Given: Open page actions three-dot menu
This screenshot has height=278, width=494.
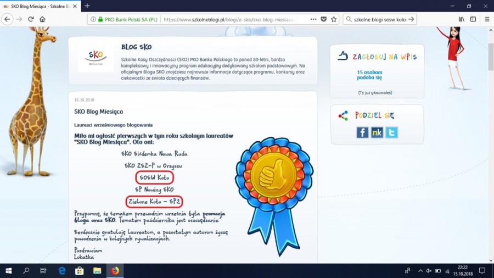Looking at the screenshot, I should click(313, 19).
